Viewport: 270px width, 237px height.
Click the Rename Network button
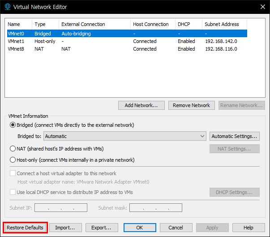242,105
